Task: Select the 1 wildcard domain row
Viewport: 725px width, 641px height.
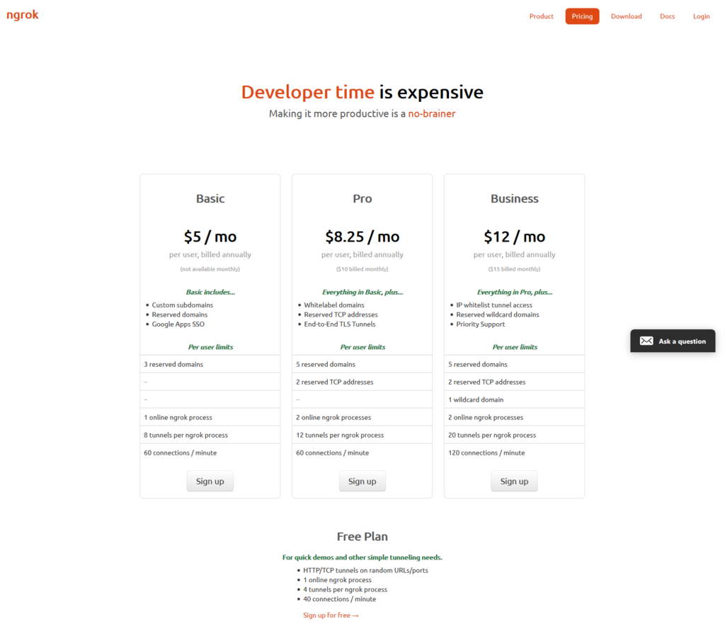Action: coord(514,399)
